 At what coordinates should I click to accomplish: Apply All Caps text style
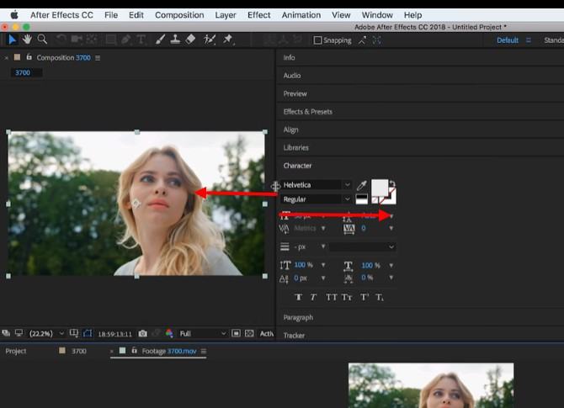(x=332, y=297)
